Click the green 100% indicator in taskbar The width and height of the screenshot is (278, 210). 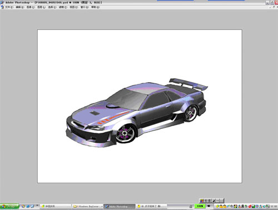point(200,206)
